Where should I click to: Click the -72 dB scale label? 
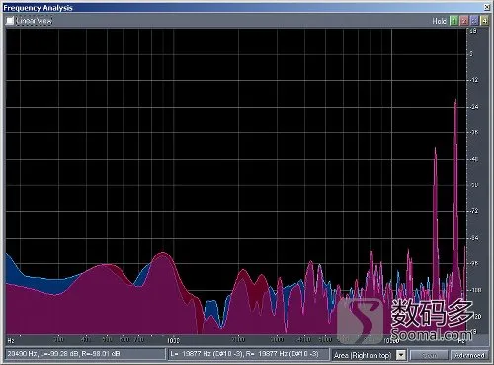474,211
